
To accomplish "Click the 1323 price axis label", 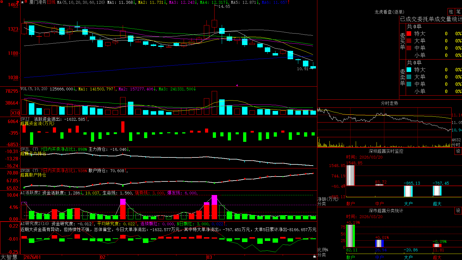I will point(13,29).
